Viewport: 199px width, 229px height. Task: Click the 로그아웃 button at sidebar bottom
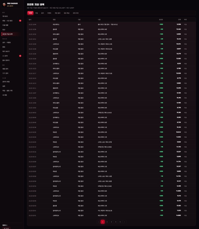(x=6, y=228)
